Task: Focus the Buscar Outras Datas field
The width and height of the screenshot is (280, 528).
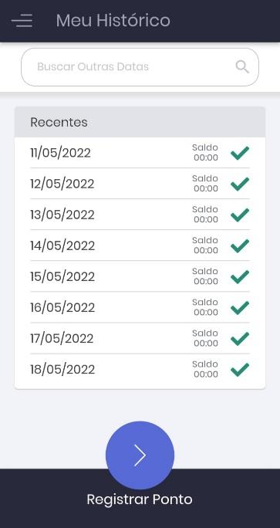Action: click(140, 67)
